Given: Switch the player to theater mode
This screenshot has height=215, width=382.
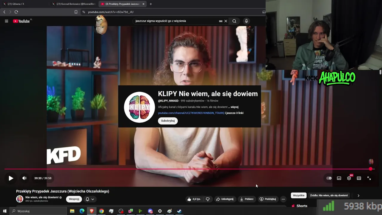Looking at the screenshot, I should pos(359,178).
